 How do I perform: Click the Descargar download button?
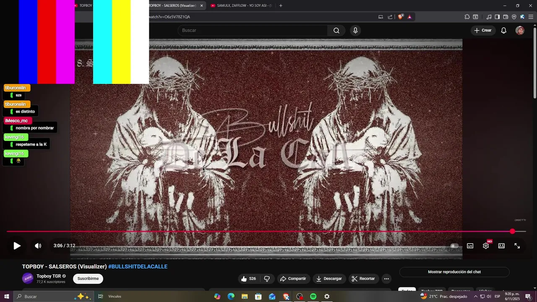(x=329, y=279)
